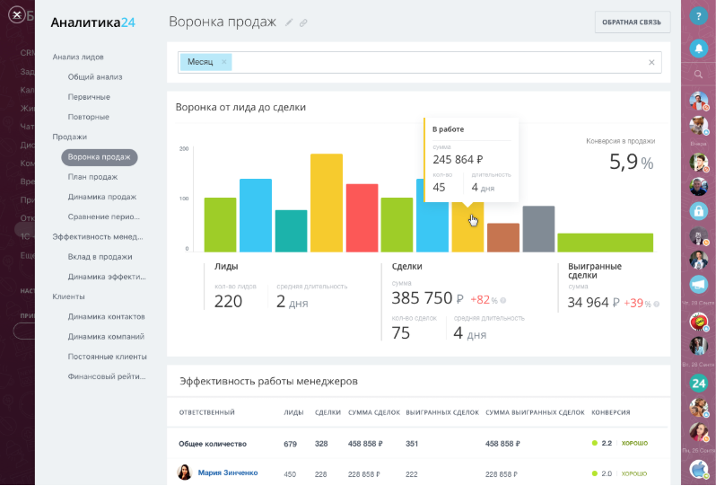
Task: Click the pencil edit icon beside Воронка продаж
Action: tap(289, 22)
